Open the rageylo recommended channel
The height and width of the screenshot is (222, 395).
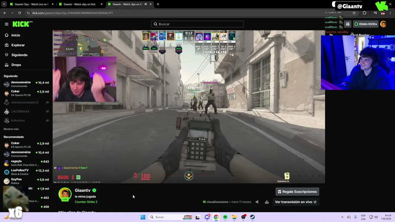click(26, 163)
